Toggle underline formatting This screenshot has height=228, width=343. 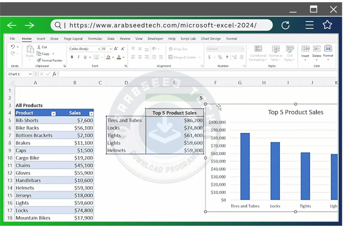click(85, 57)
